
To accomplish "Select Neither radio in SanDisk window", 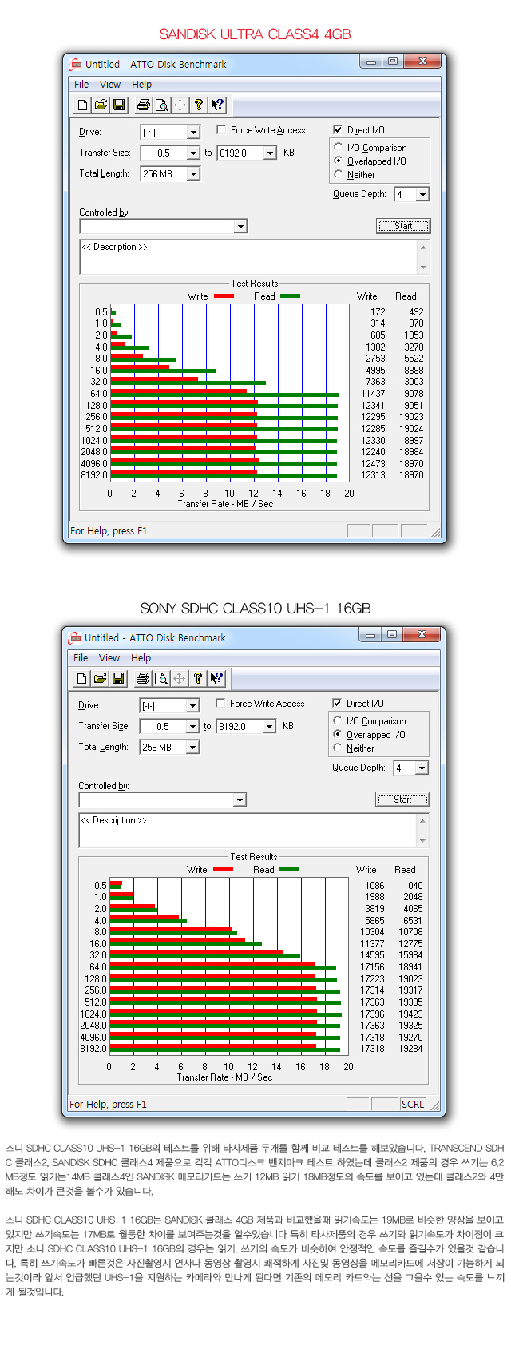I will (x=339, y=174).
